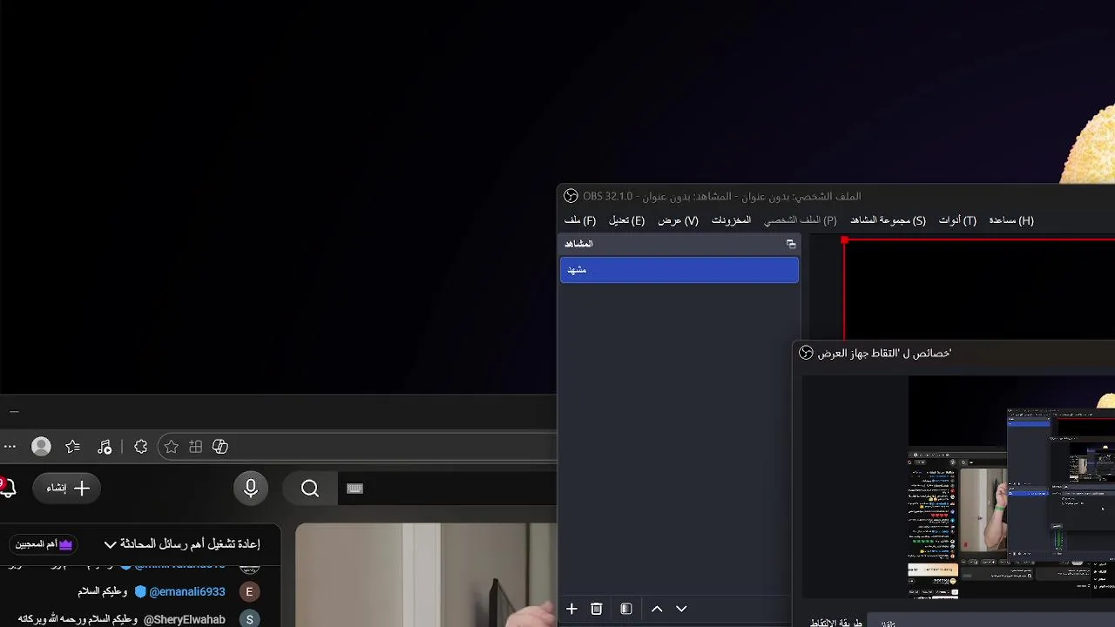Add a new scene with the plus icon
Viewport: 1115px width, 627px height.
click(571, 609)
